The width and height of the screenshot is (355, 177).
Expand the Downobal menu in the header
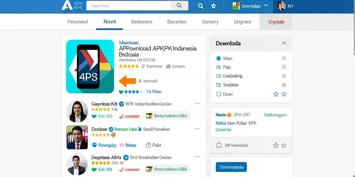250,6
